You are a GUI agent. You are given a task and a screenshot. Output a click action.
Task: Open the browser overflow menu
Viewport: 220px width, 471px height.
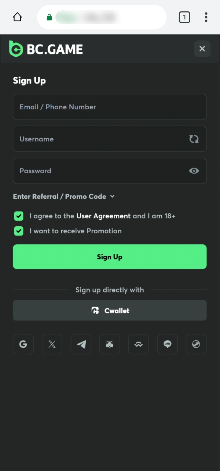click(x=206, y=17)
